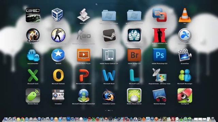The image size is (218, 122).
Task: Open Adobe Photoshop CS5
Action: [x=159, y=55]
